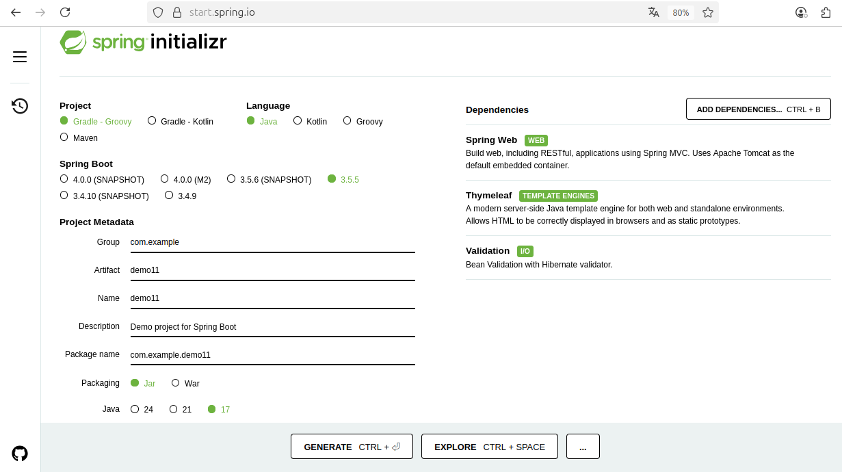Click the Generate button
This screenshot has width=842, height=472.
point(352,447)
